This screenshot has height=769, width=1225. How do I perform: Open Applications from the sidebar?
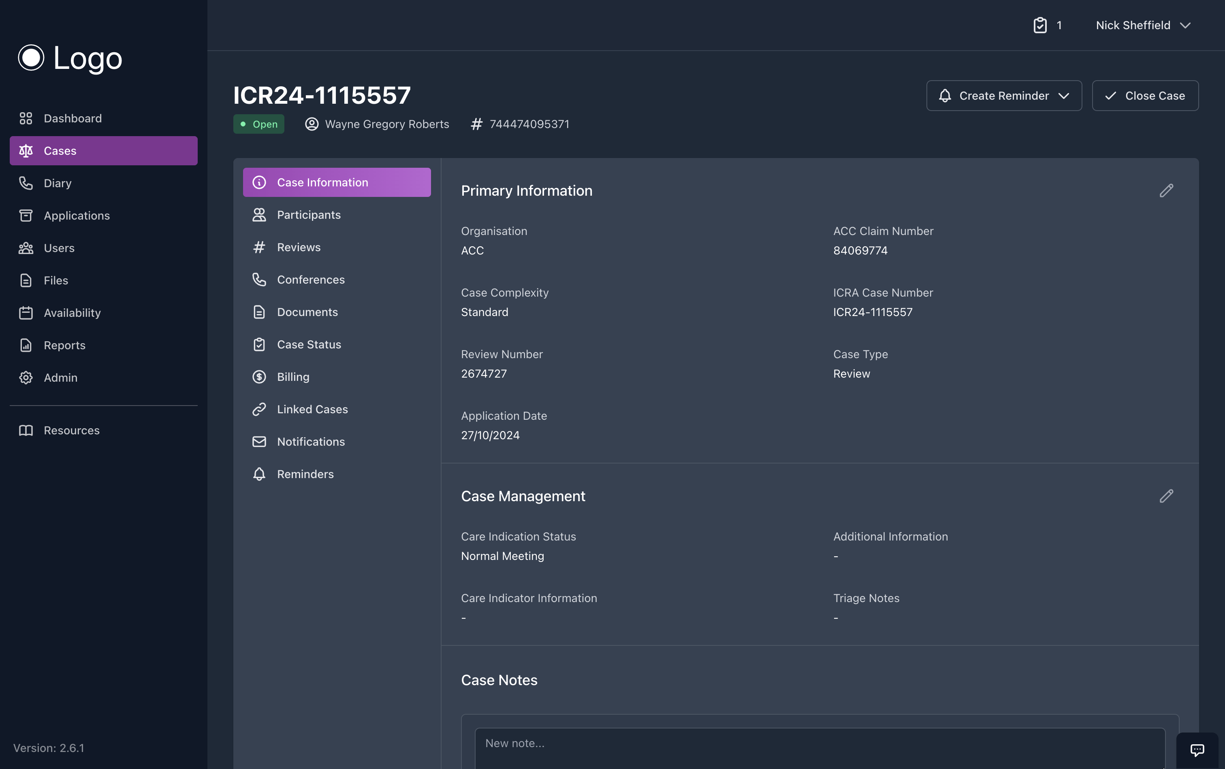[76, 215]
